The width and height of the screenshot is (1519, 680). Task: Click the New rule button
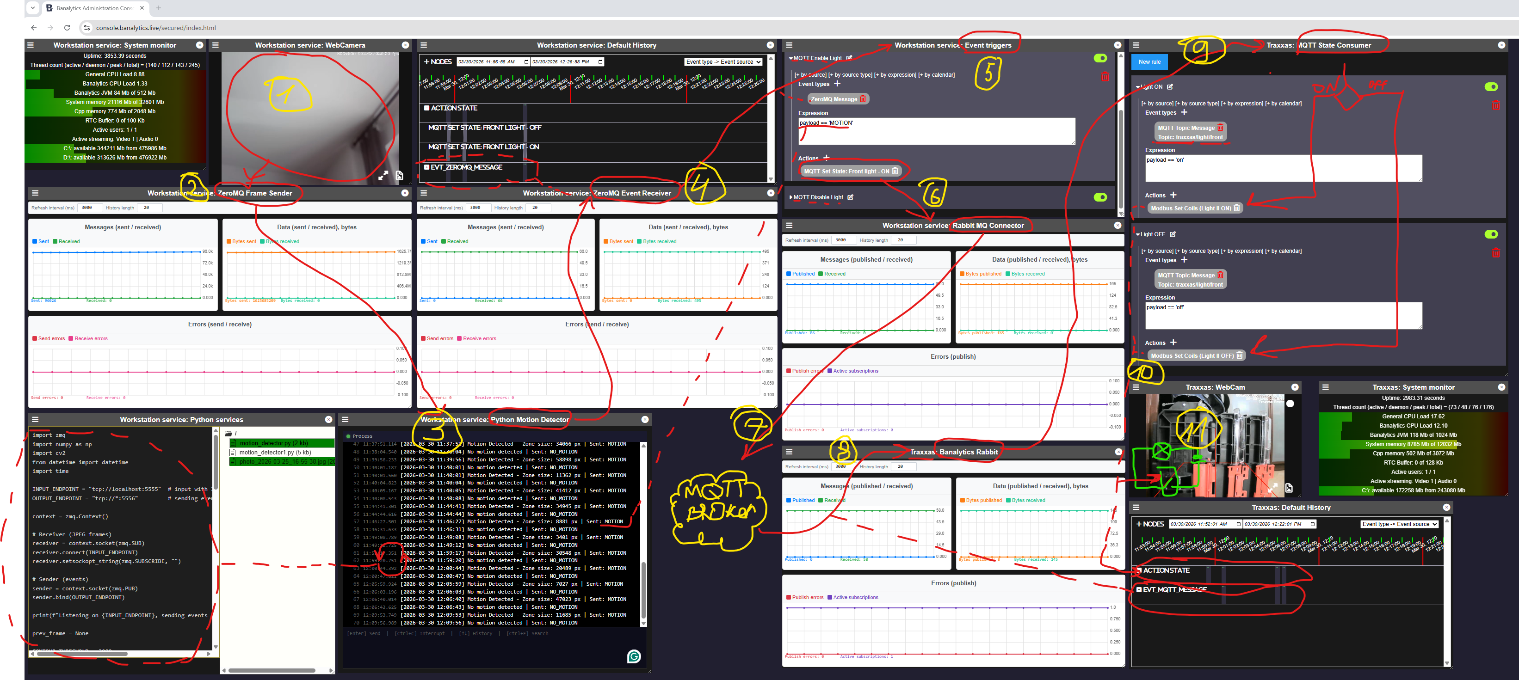[1149, 62]
